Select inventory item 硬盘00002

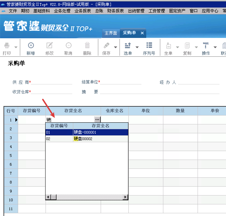pos(100,139)
